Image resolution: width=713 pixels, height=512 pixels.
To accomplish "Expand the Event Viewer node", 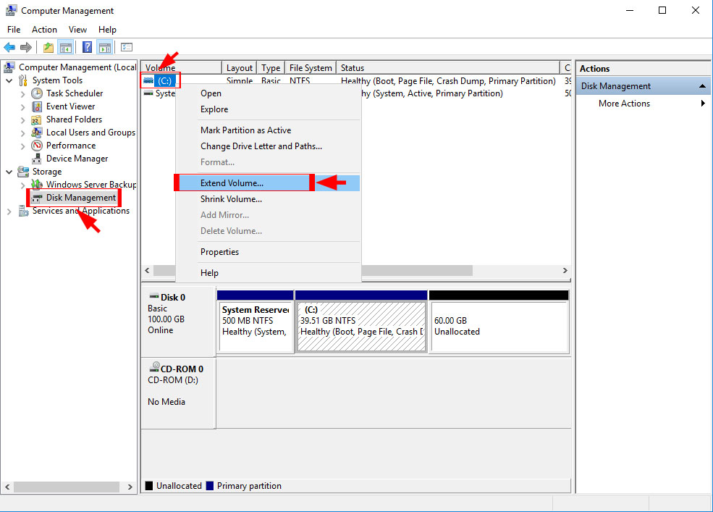I will tap(22, 107).
